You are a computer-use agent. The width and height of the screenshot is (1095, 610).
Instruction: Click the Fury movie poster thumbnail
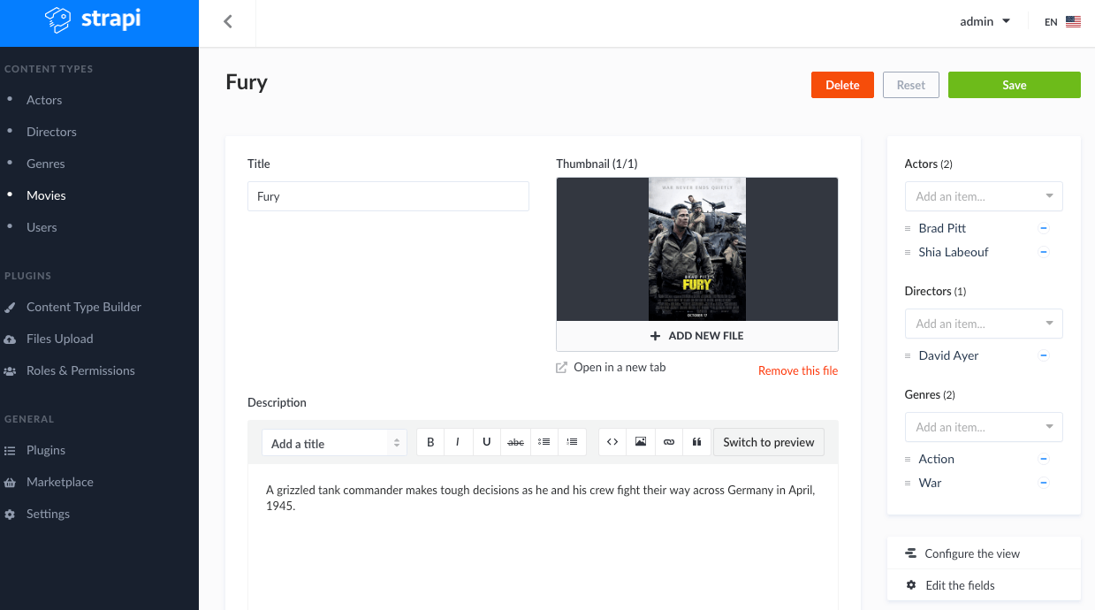coord(696,248)
